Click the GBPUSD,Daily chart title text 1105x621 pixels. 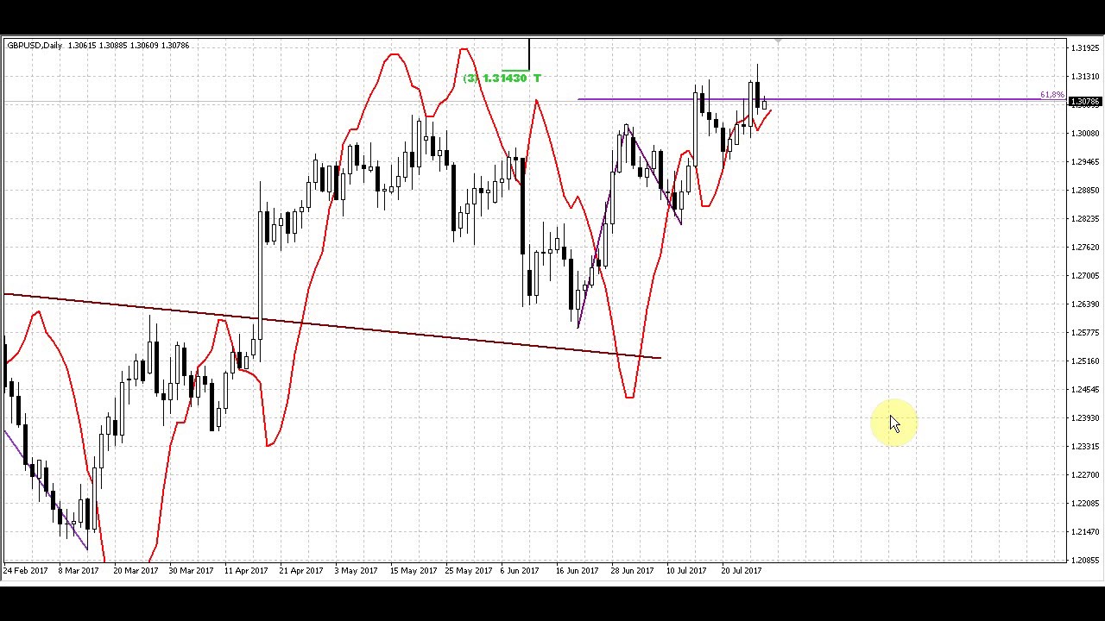click(35, 45)
